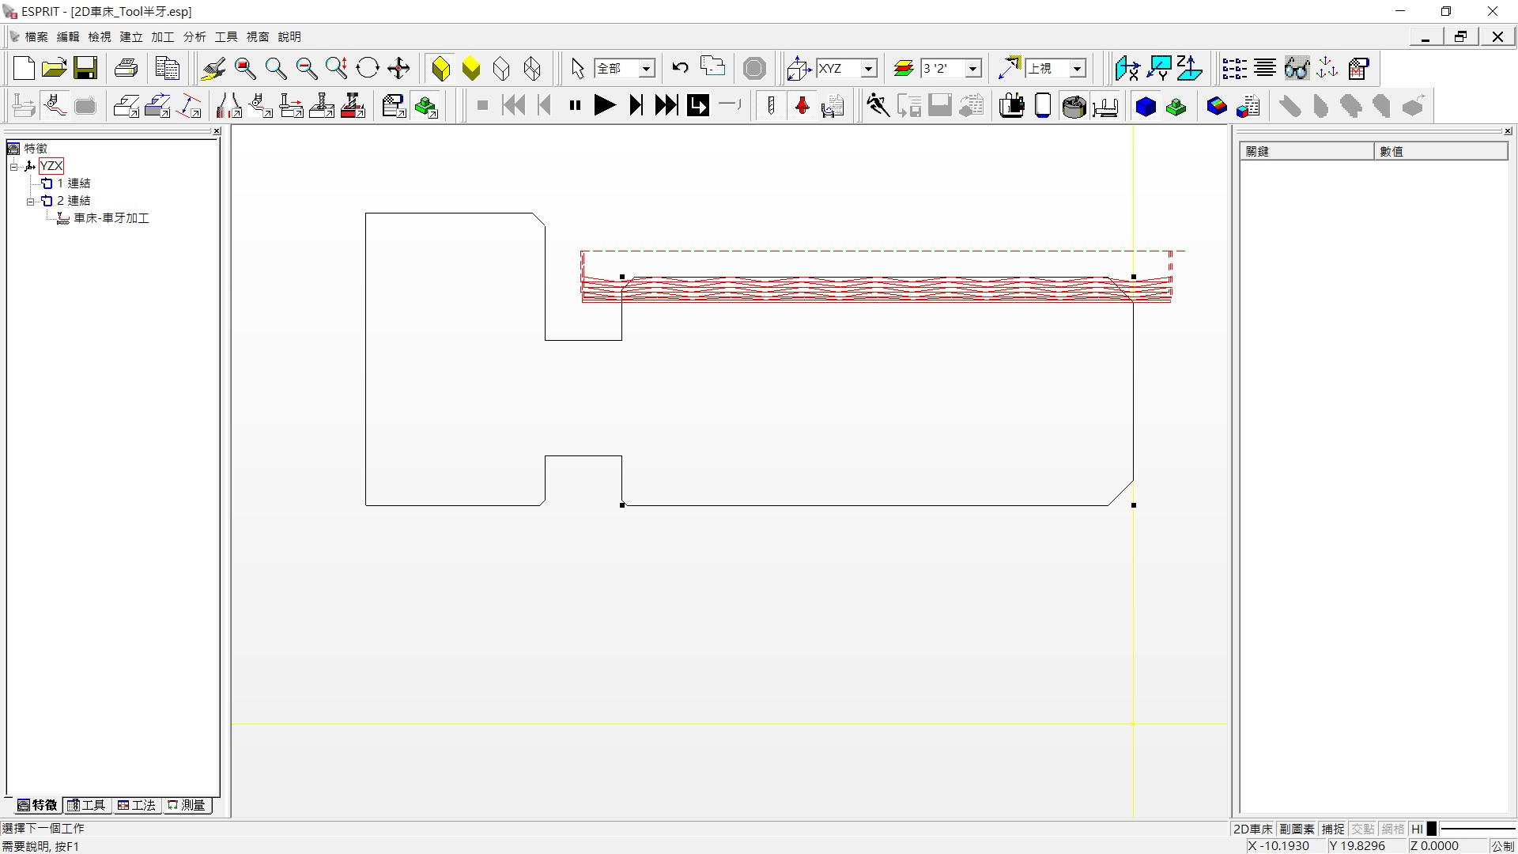Toggle the 捕捉 snap mode in status bar
This screenshot has width=1518, height=854.
coord(1333,829)
